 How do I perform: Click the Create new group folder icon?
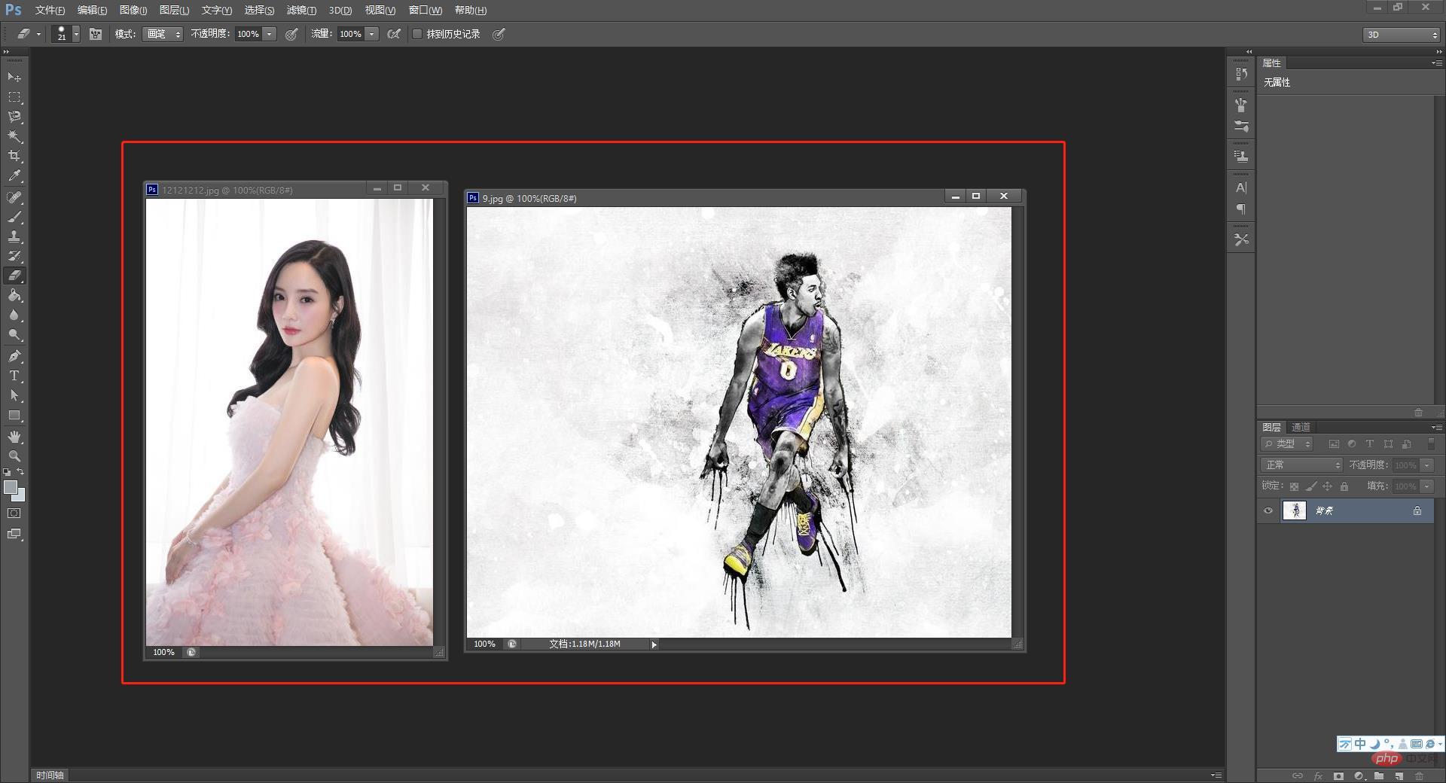point(1379,775)
